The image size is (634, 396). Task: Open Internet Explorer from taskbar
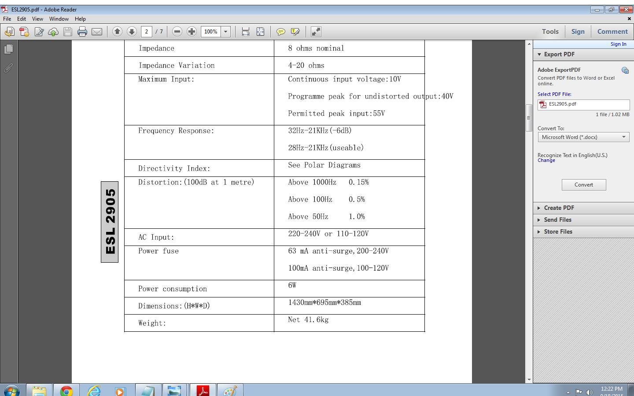(x=94, y=391)
